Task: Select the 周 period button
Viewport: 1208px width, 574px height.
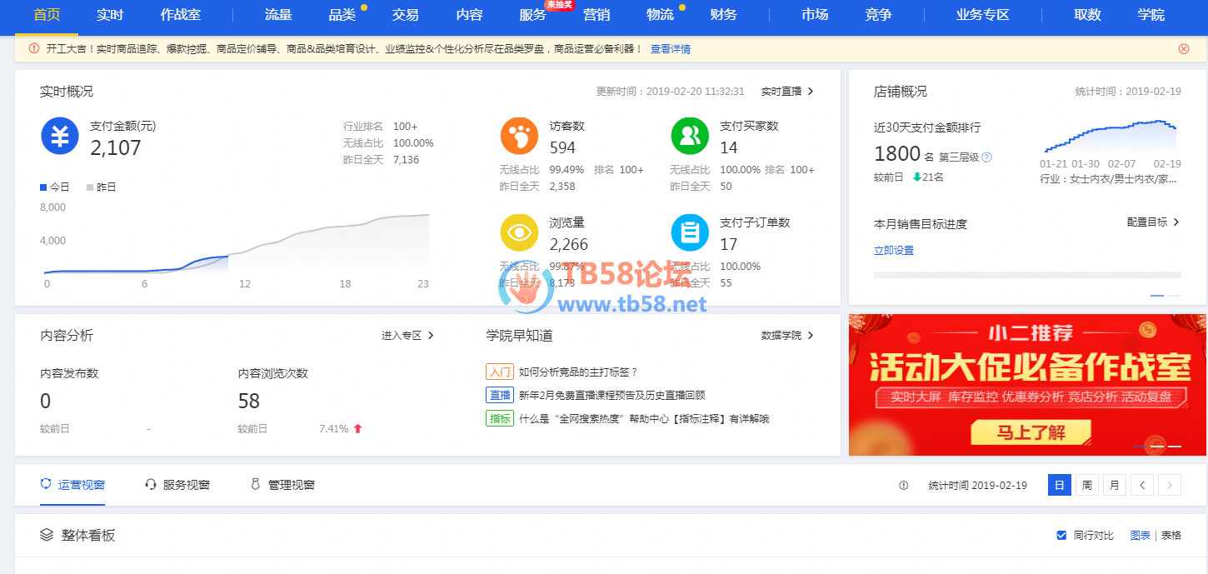Action: click(x=1086, y=485)
